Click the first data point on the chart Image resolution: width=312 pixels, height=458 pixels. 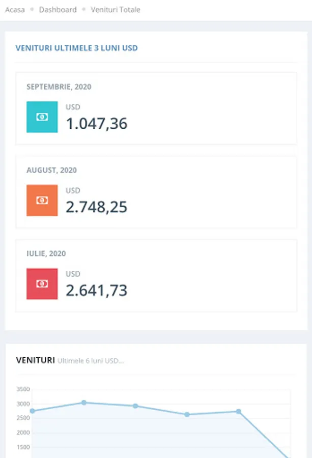pyautogui.click(x=32, y=411)
